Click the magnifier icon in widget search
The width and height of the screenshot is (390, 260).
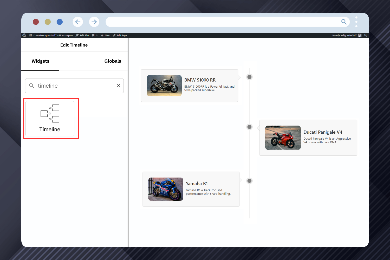coord(31,86)
